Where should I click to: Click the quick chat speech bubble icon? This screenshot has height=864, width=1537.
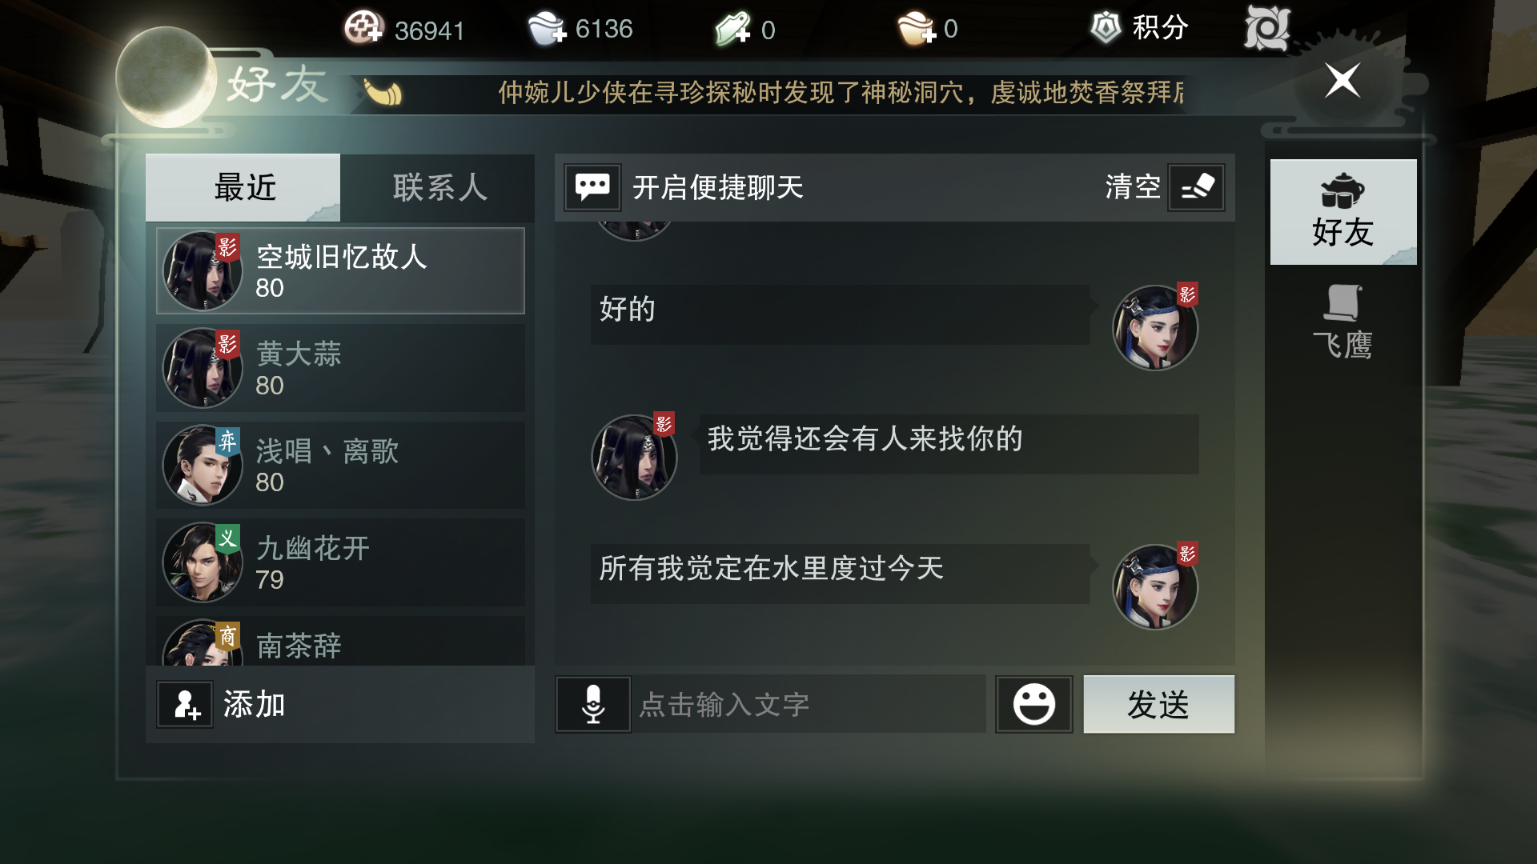tap(592, 187)
